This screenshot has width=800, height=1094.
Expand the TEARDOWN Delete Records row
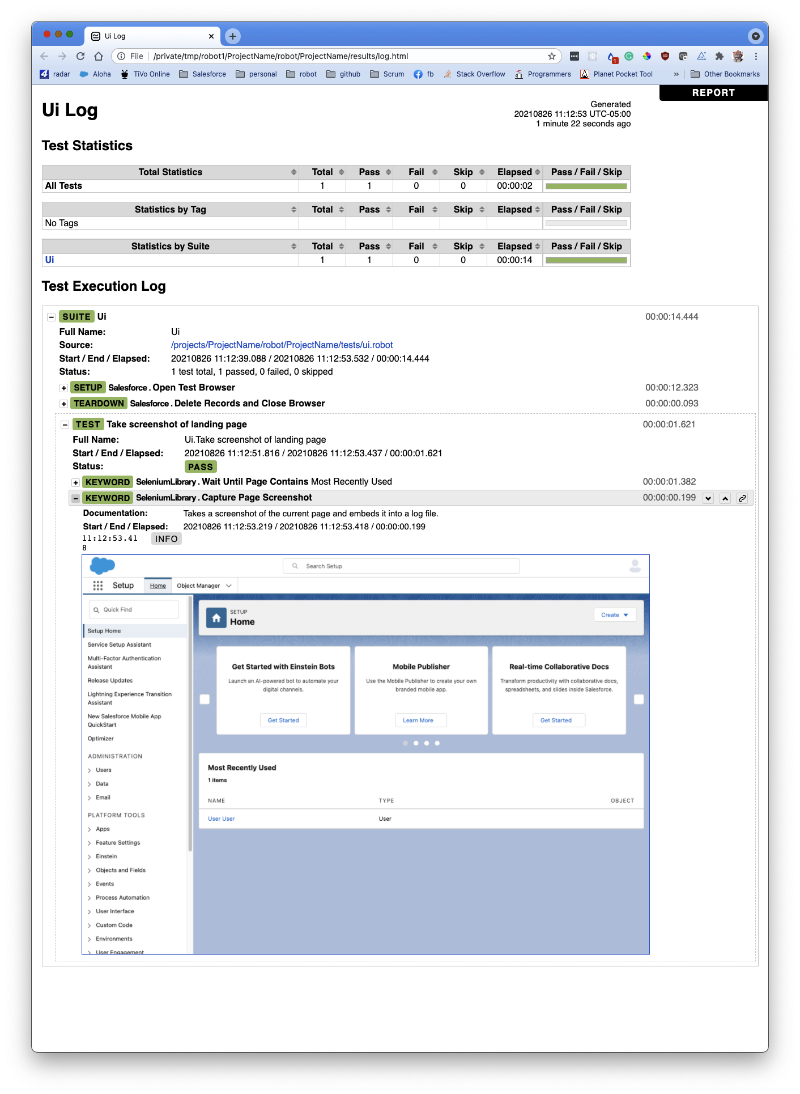[64, 404]
